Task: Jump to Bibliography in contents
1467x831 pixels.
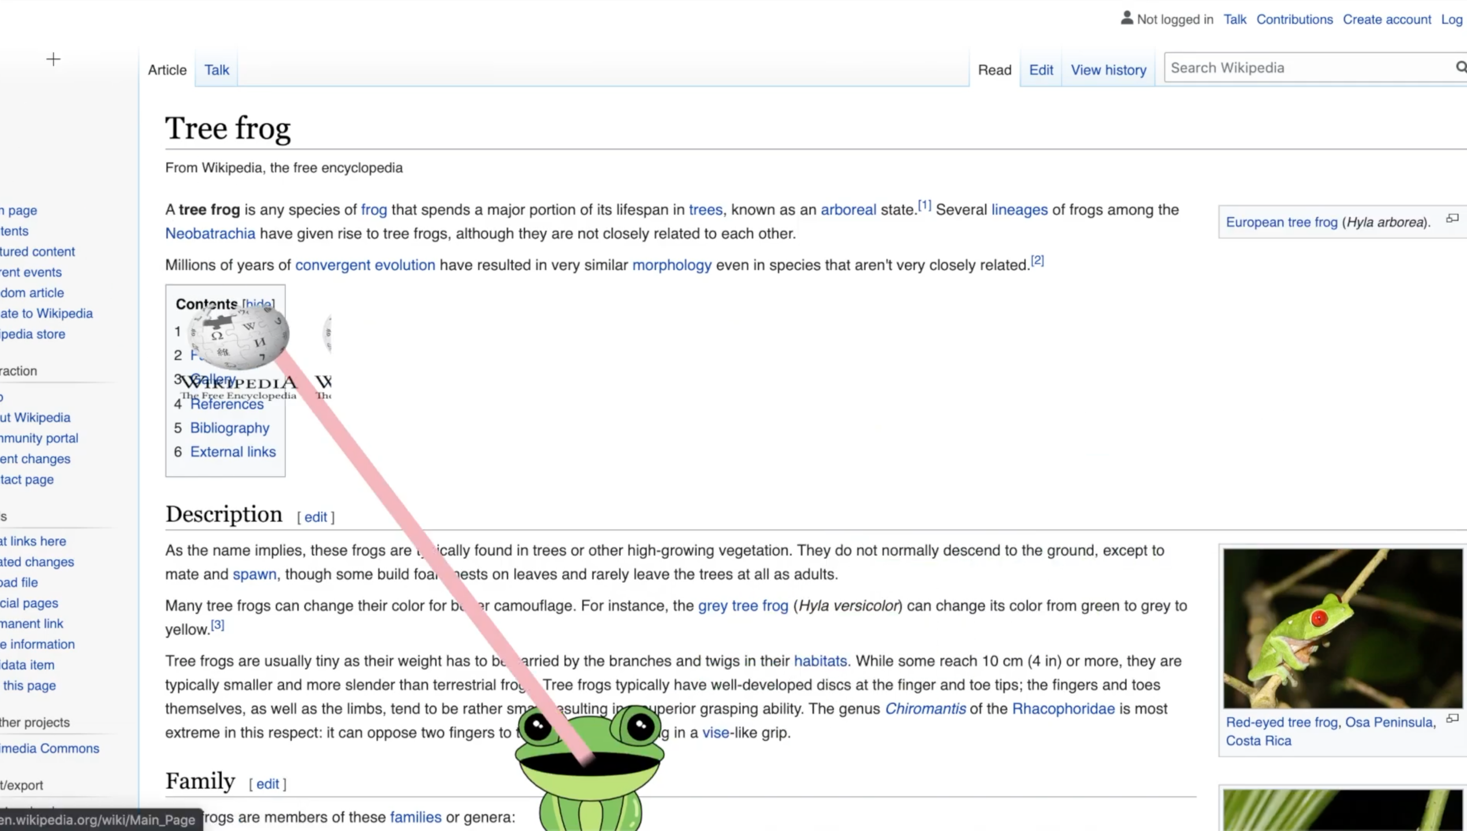Action: pos(229,428)
